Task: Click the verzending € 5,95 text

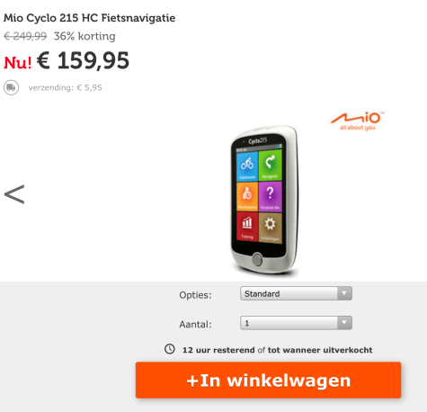Action: (x=65, y=87)
